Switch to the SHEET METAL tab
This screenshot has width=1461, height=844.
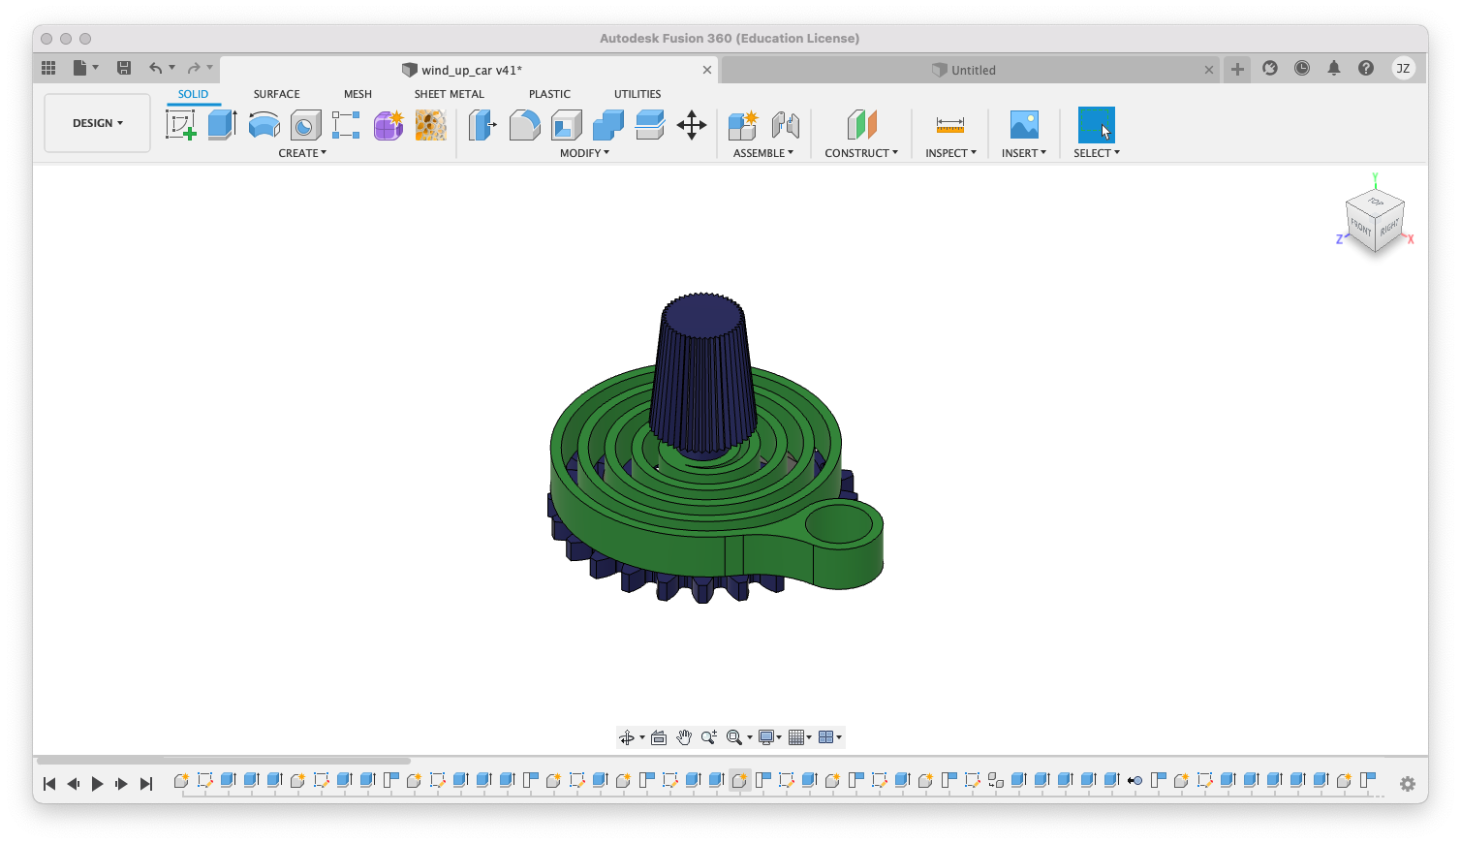click(449, 94)
